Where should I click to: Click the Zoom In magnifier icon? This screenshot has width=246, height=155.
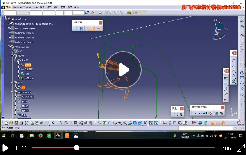[120, 123]
